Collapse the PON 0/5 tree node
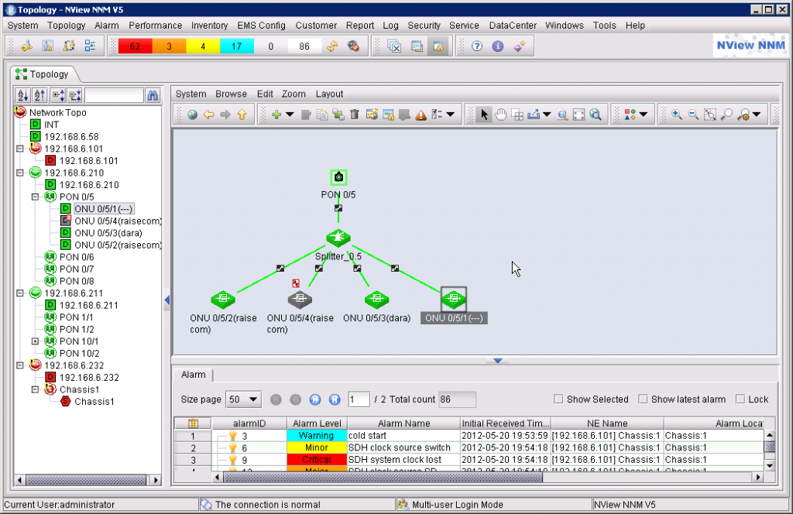The width and height of the screenshot is (793, 514). pyautogui.click(x=35, y=197)
